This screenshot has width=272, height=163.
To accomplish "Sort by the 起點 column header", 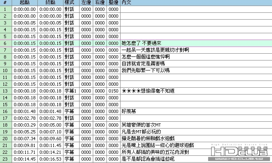I will pyautogui.click(x=25, y=2).
